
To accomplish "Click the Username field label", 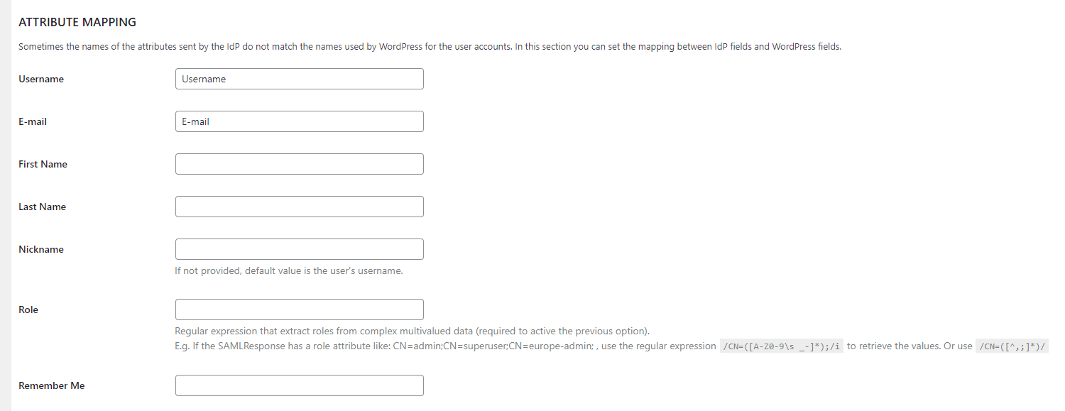I will coord(41,79).
